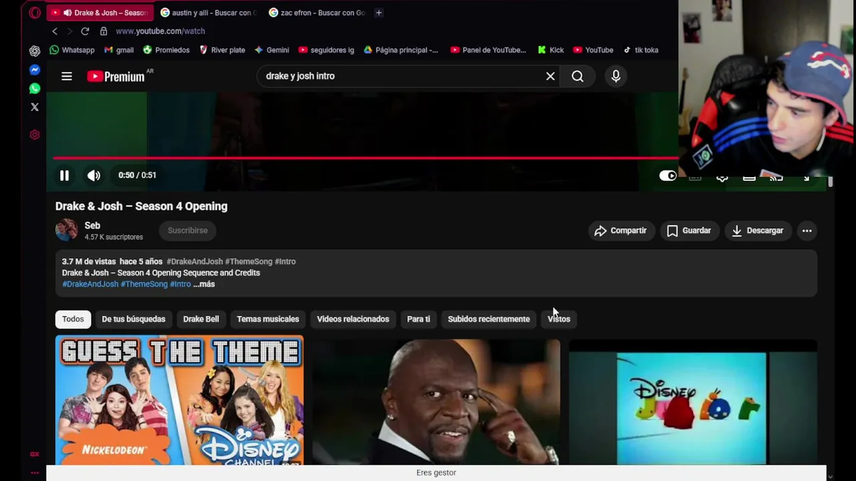
Task: Switch to austin y alli tab
Action: point(209,13)
